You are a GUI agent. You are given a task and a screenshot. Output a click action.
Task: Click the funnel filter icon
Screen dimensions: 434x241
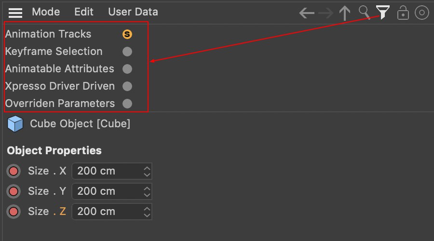(383, 12)
